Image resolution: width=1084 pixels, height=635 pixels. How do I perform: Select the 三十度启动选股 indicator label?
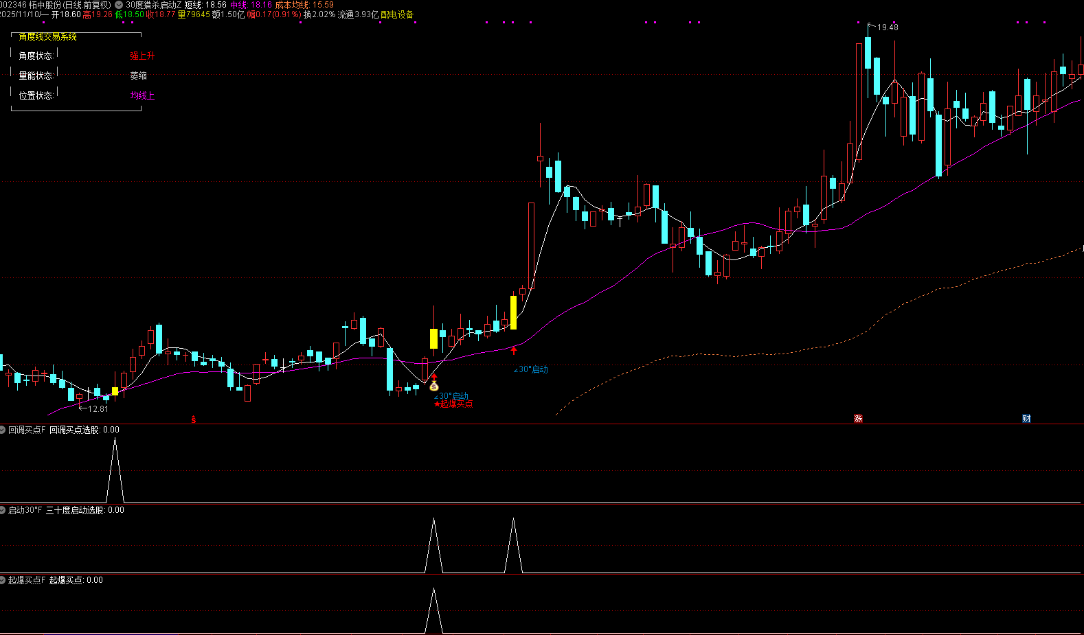(x=75, y=510)
